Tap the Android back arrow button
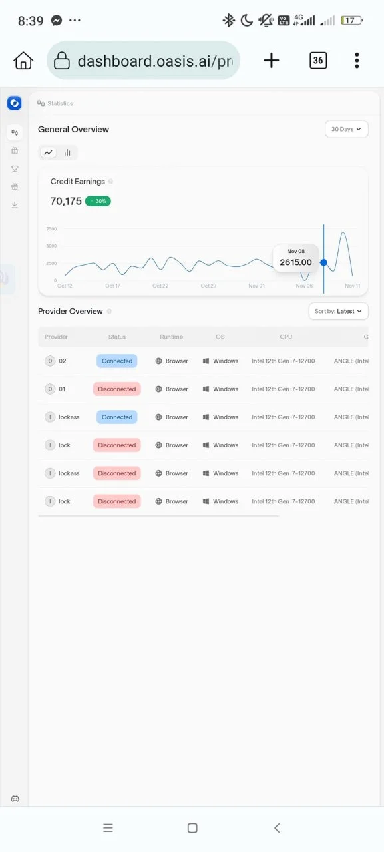The image size is (384, 852). pos(277,828)
